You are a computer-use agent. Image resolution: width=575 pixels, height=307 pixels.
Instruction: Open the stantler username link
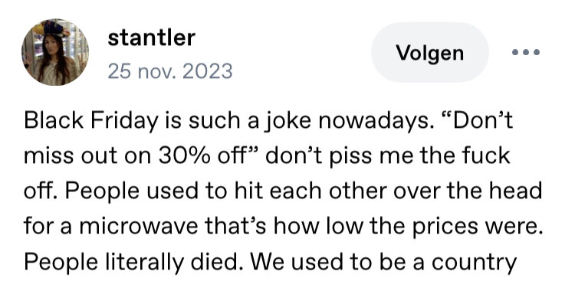(x=152, y=37)
